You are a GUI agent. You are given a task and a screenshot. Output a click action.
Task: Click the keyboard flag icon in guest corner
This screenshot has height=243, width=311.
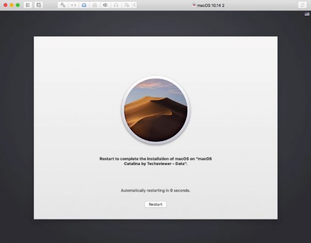[307, 14]
